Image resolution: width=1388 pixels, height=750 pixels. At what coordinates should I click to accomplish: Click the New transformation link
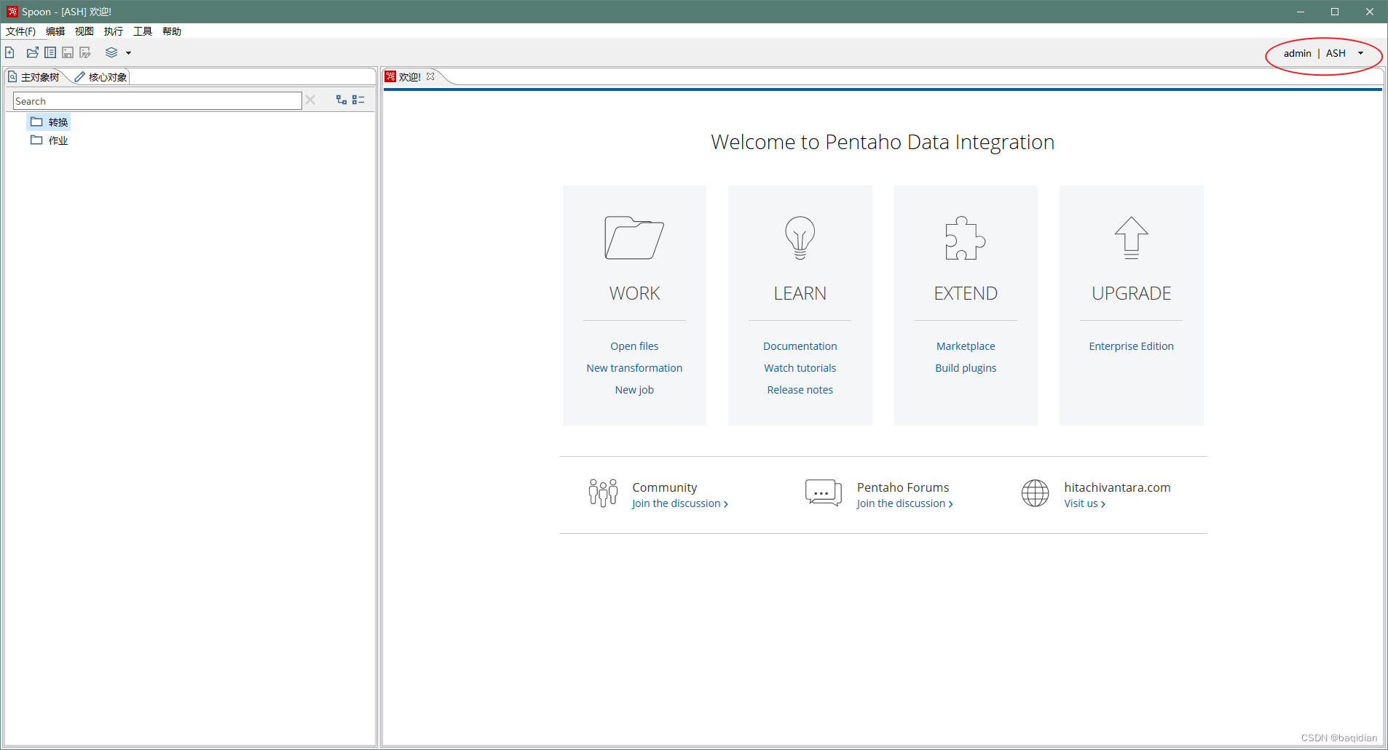click(x=634, y=368)
